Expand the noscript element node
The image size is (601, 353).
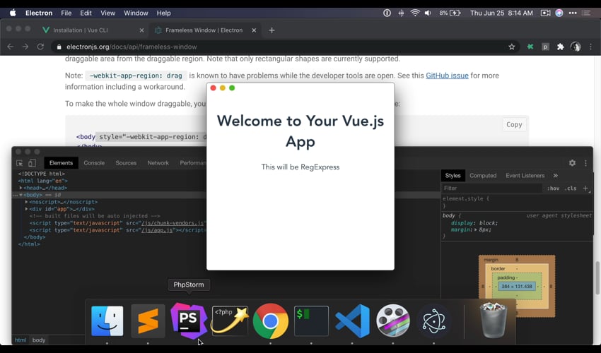click(26, 202)
